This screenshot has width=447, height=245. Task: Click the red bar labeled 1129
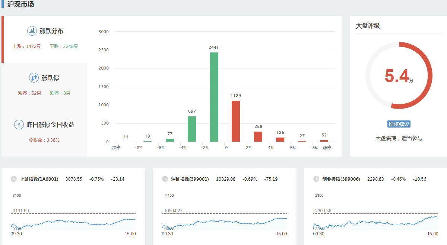236,121
